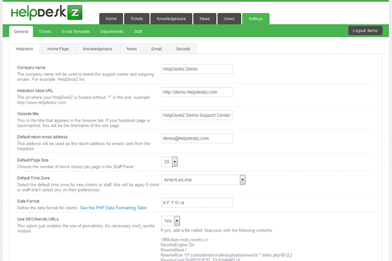Click the HelpDeskZ logo
Screen dimensions: 392x261
47,12
